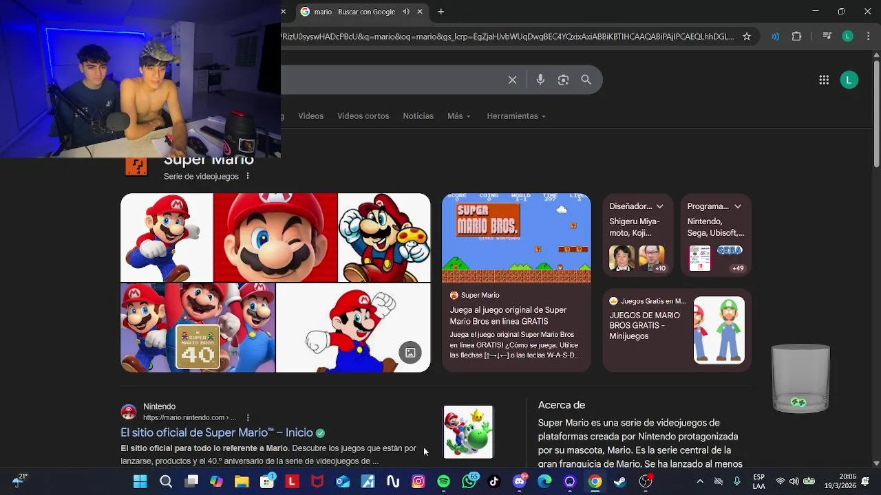881x495 pixels.
Task: Open Juega al juego original Super Mario Bros link
Action: coord(508,316)
